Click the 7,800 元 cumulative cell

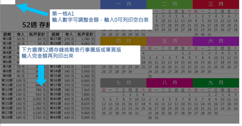pos(85,95)
